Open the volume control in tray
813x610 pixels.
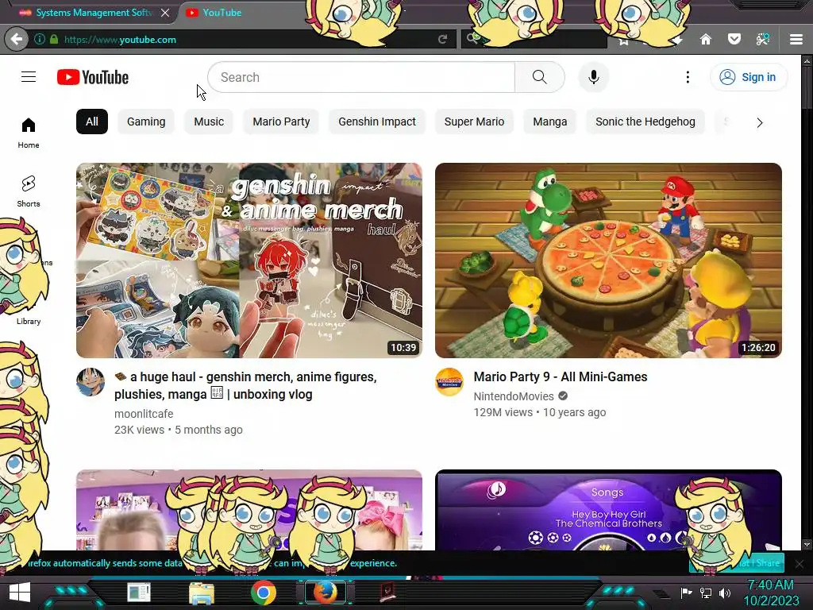point(725,593)
